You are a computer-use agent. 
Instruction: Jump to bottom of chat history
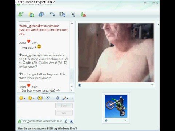pyautogui.click(x=72, y=90)
